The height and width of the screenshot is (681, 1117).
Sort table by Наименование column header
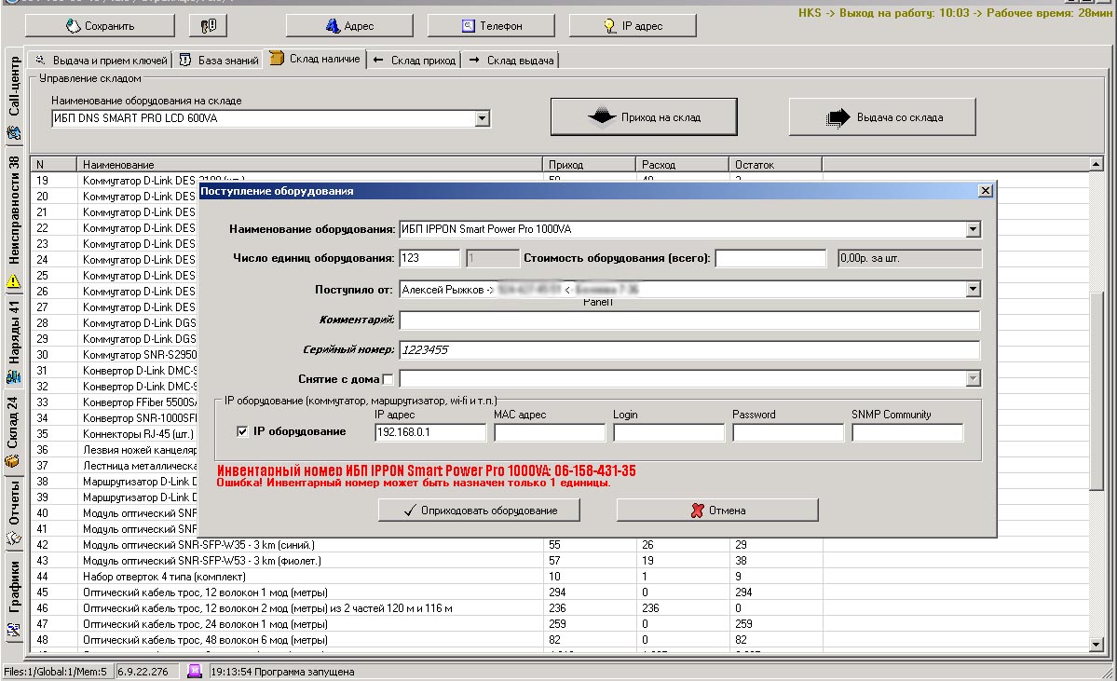(309, 165)
